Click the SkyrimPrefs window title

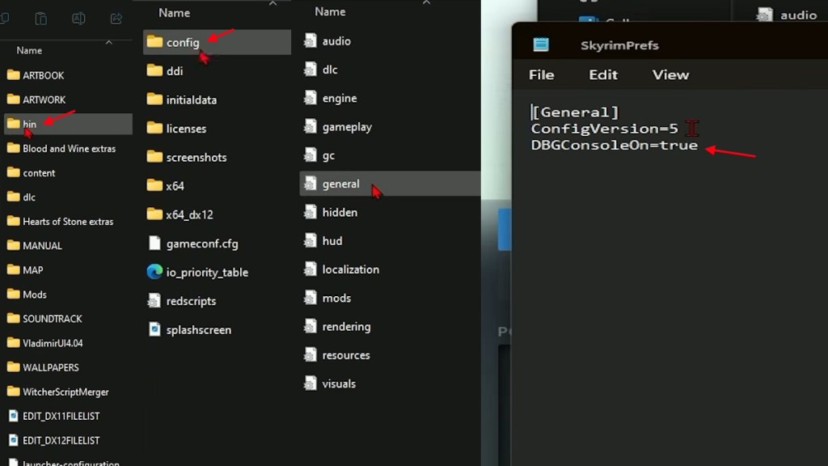[x=619, y=45]
